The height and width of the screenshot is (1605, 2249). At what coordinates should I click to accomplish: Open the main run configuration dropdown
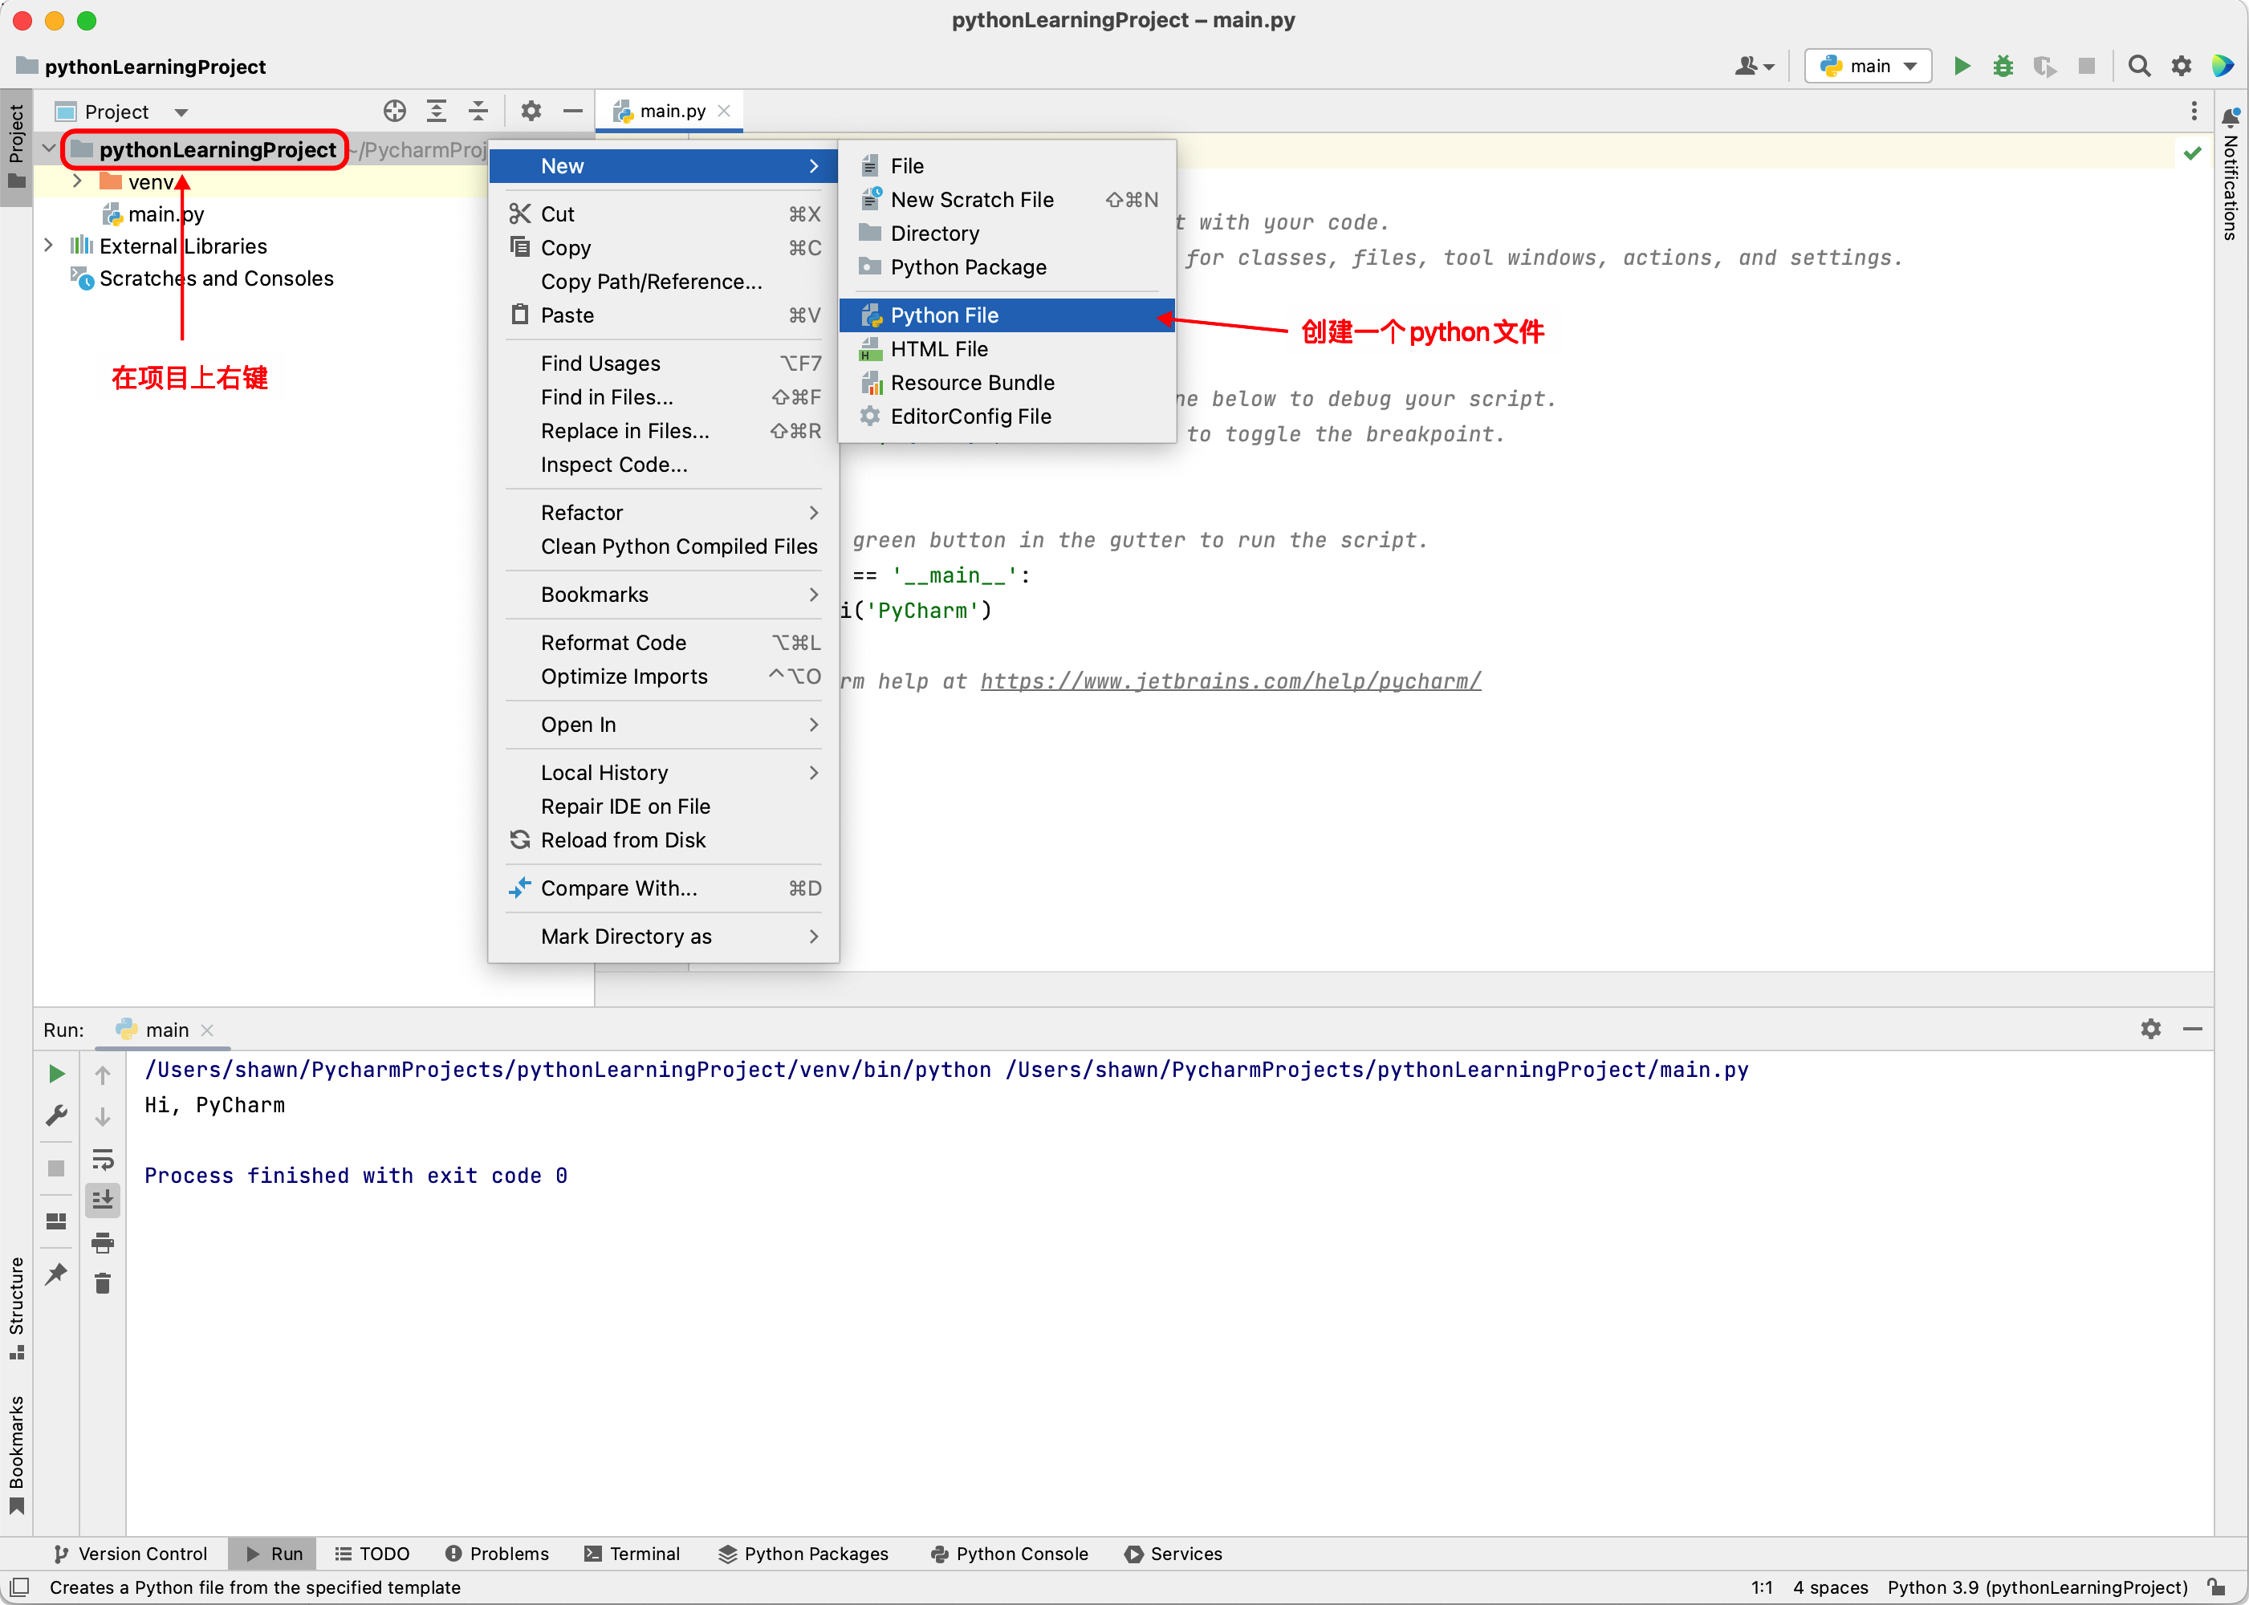1868,67
